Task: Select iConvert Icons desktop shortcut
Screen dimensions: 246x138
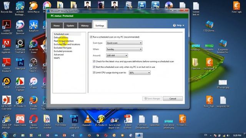Action: pos(33,46)
